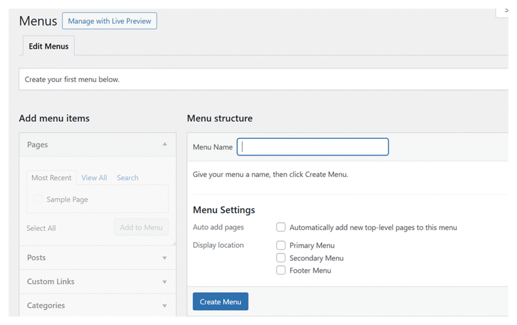Check the Secondary Menu display location
Screen dimensions: 517x325
click(281, 258)
